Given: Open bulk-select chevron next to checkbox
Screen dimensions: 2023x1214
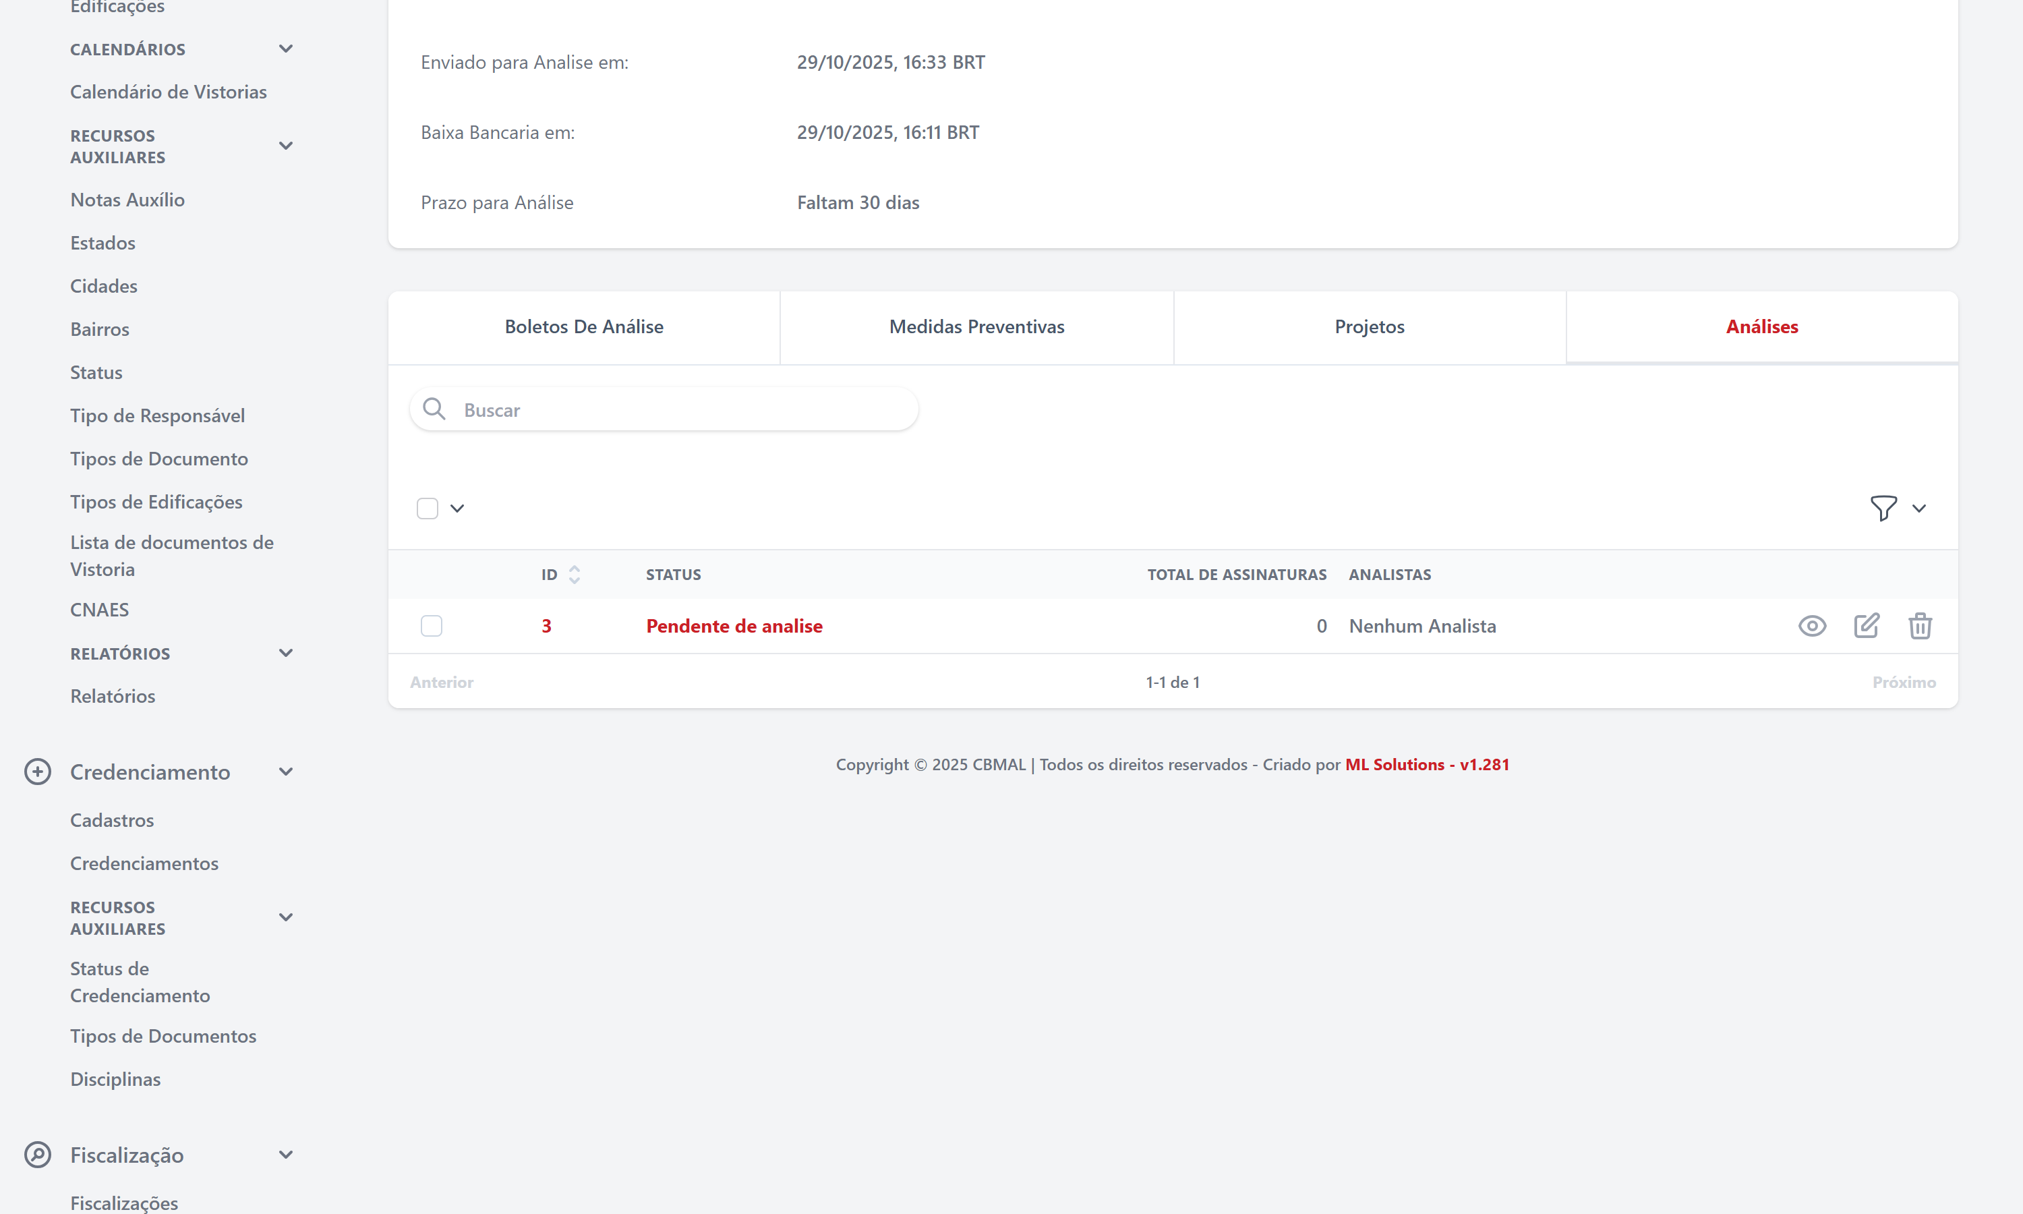Looking at the screenshot, I should tap(457, 508).
